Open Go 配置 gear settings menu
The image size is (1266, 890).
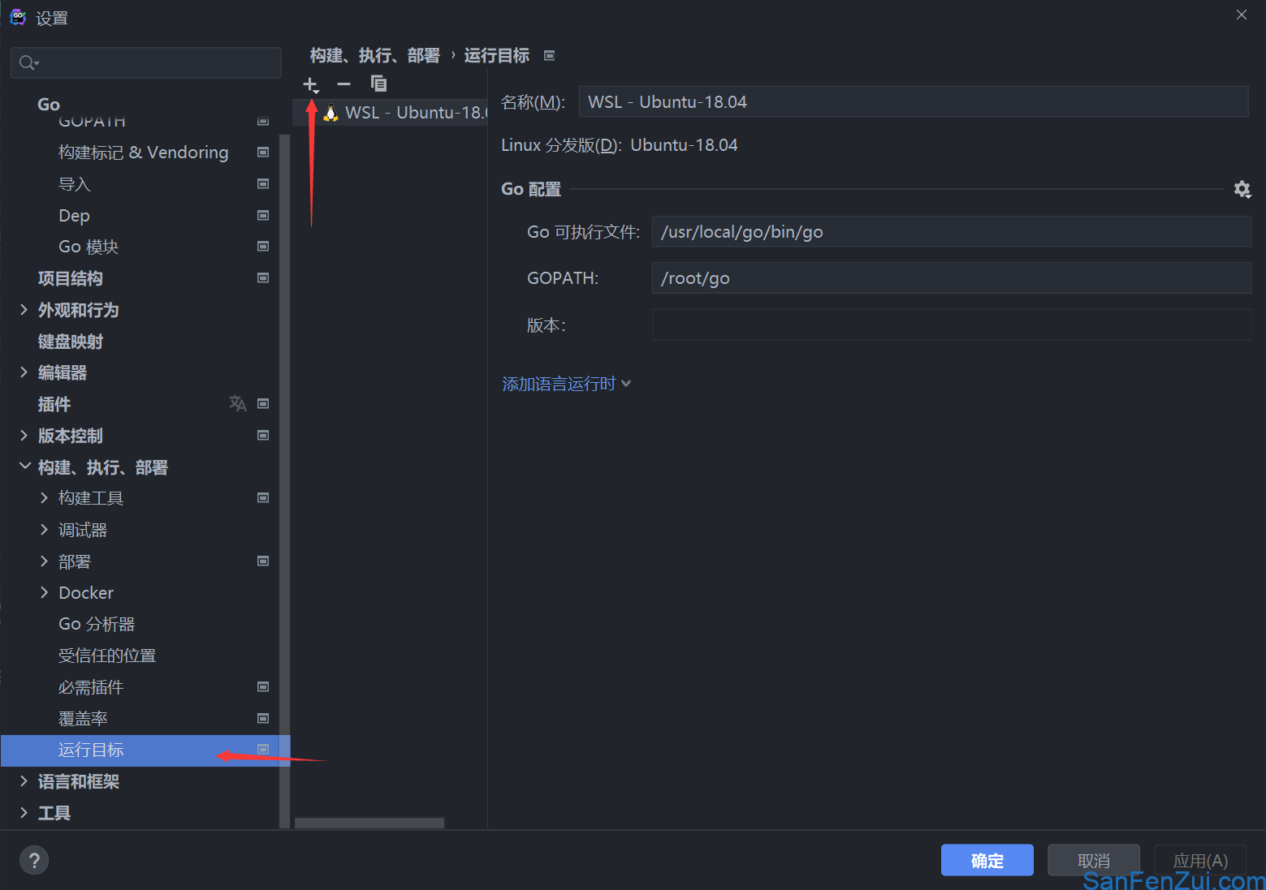[x=1242, y=189]
